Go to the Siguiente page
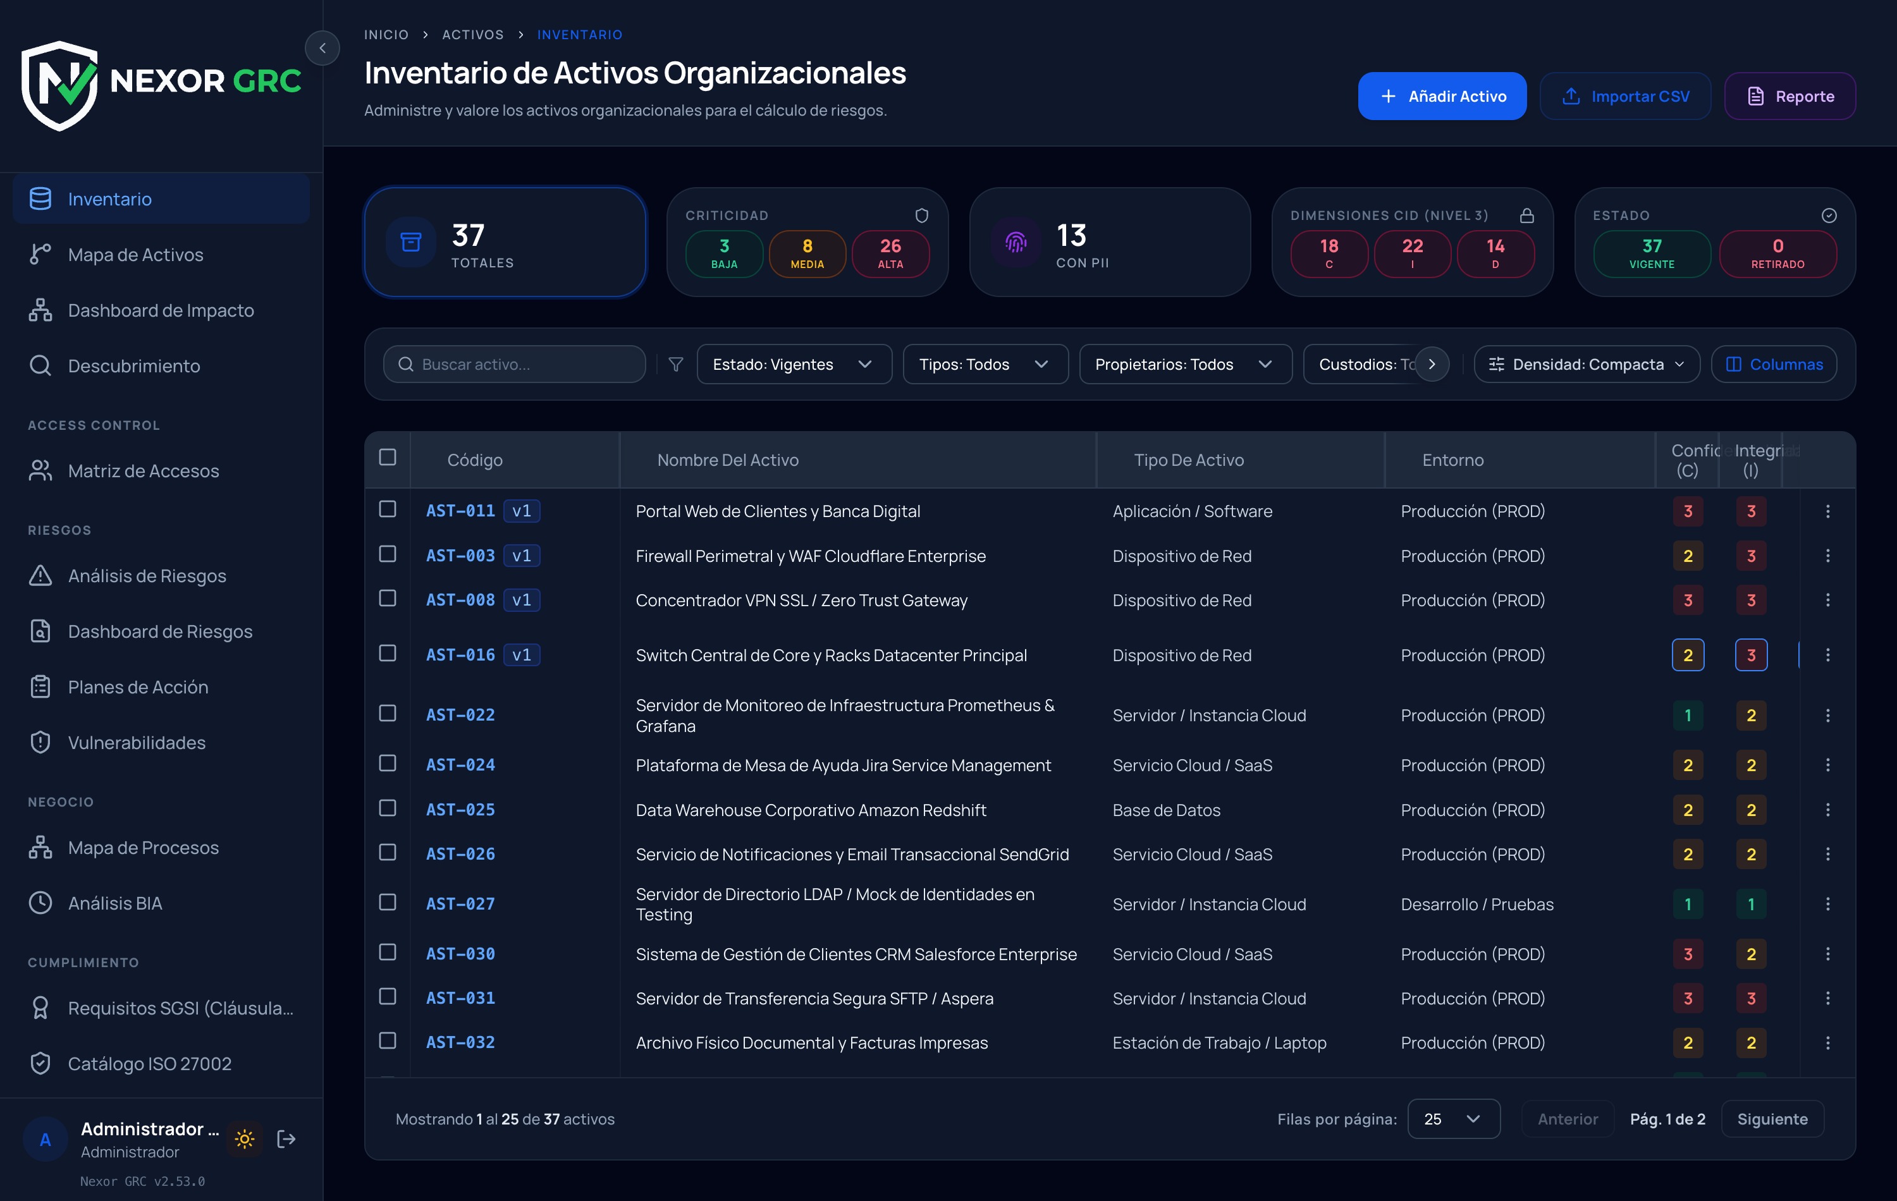Image resolution: width=1897 pixels, height=1201 pixels. (x=1772, y=1119)
